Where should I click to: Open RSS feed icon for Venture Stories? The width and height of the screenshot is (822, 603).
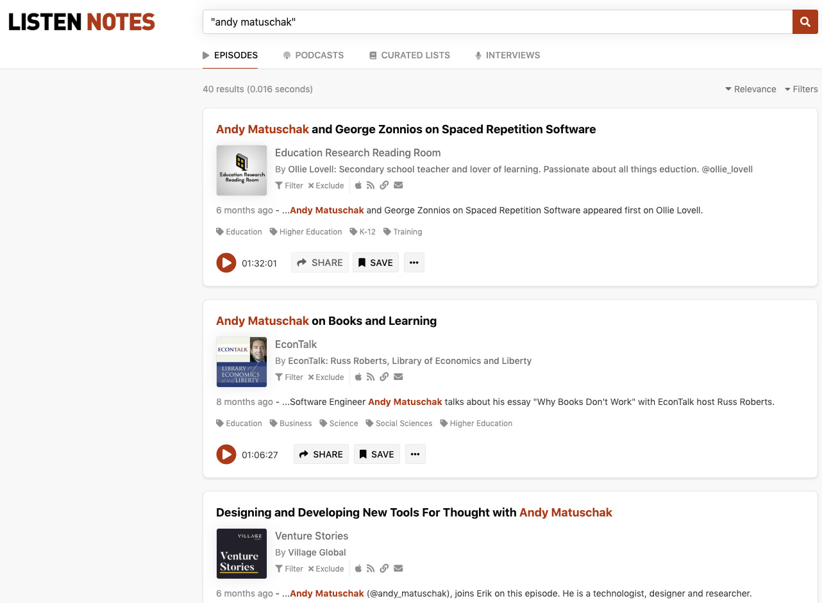(x=371, y=568)
